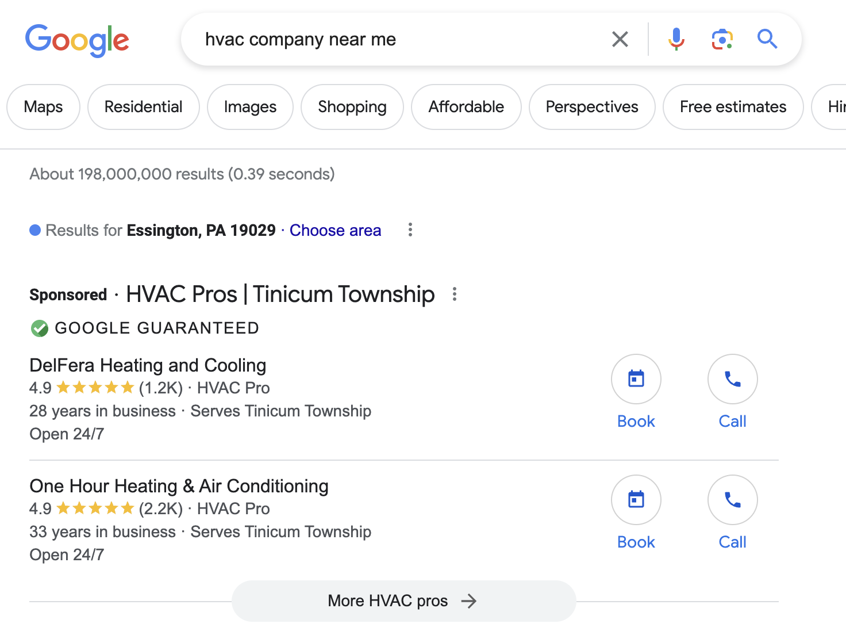Select the Residential filter chip
Image resolution: width=846 pixels, height=635 pixels.
(x=144, y=107)
